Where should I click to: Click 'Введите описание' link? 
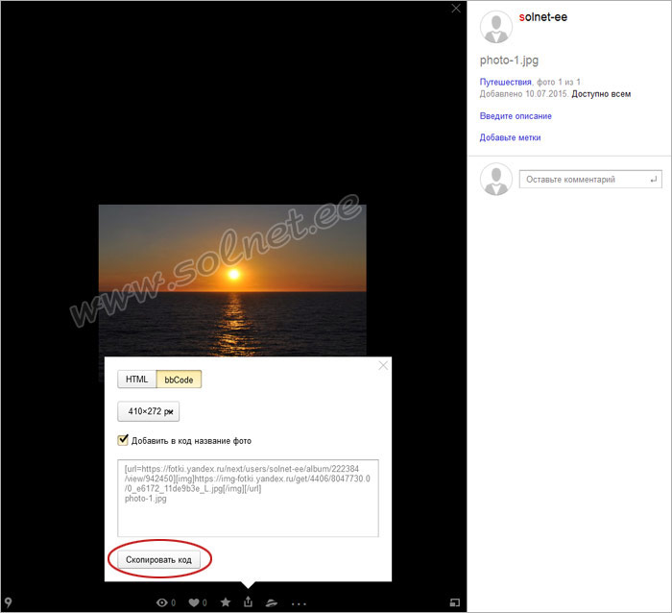point(516,116)
